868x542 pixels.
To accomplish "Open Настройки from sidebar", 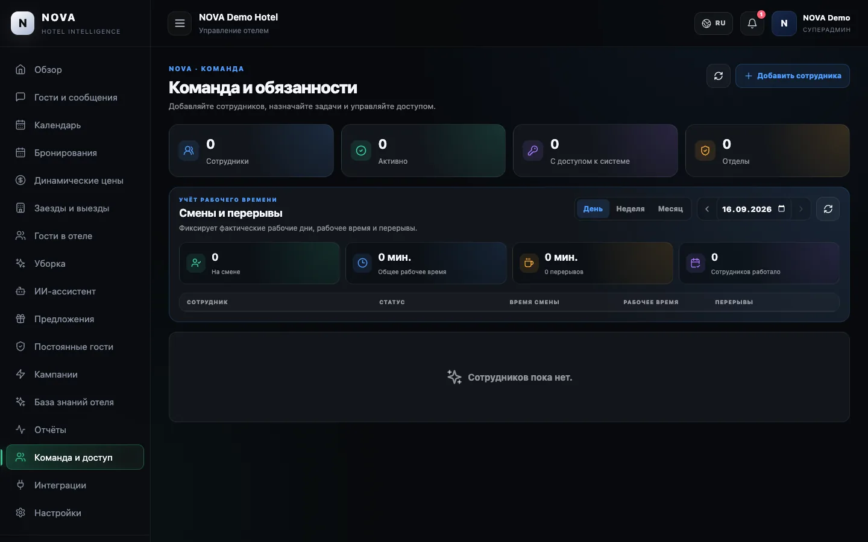I will [75, 513].
